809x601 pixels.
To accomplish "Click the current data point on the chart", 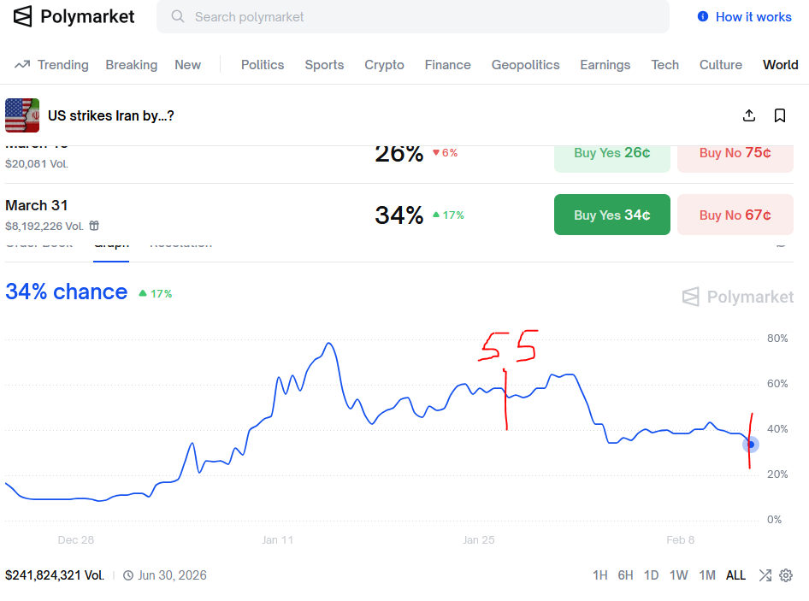I will tap(751, 445).
